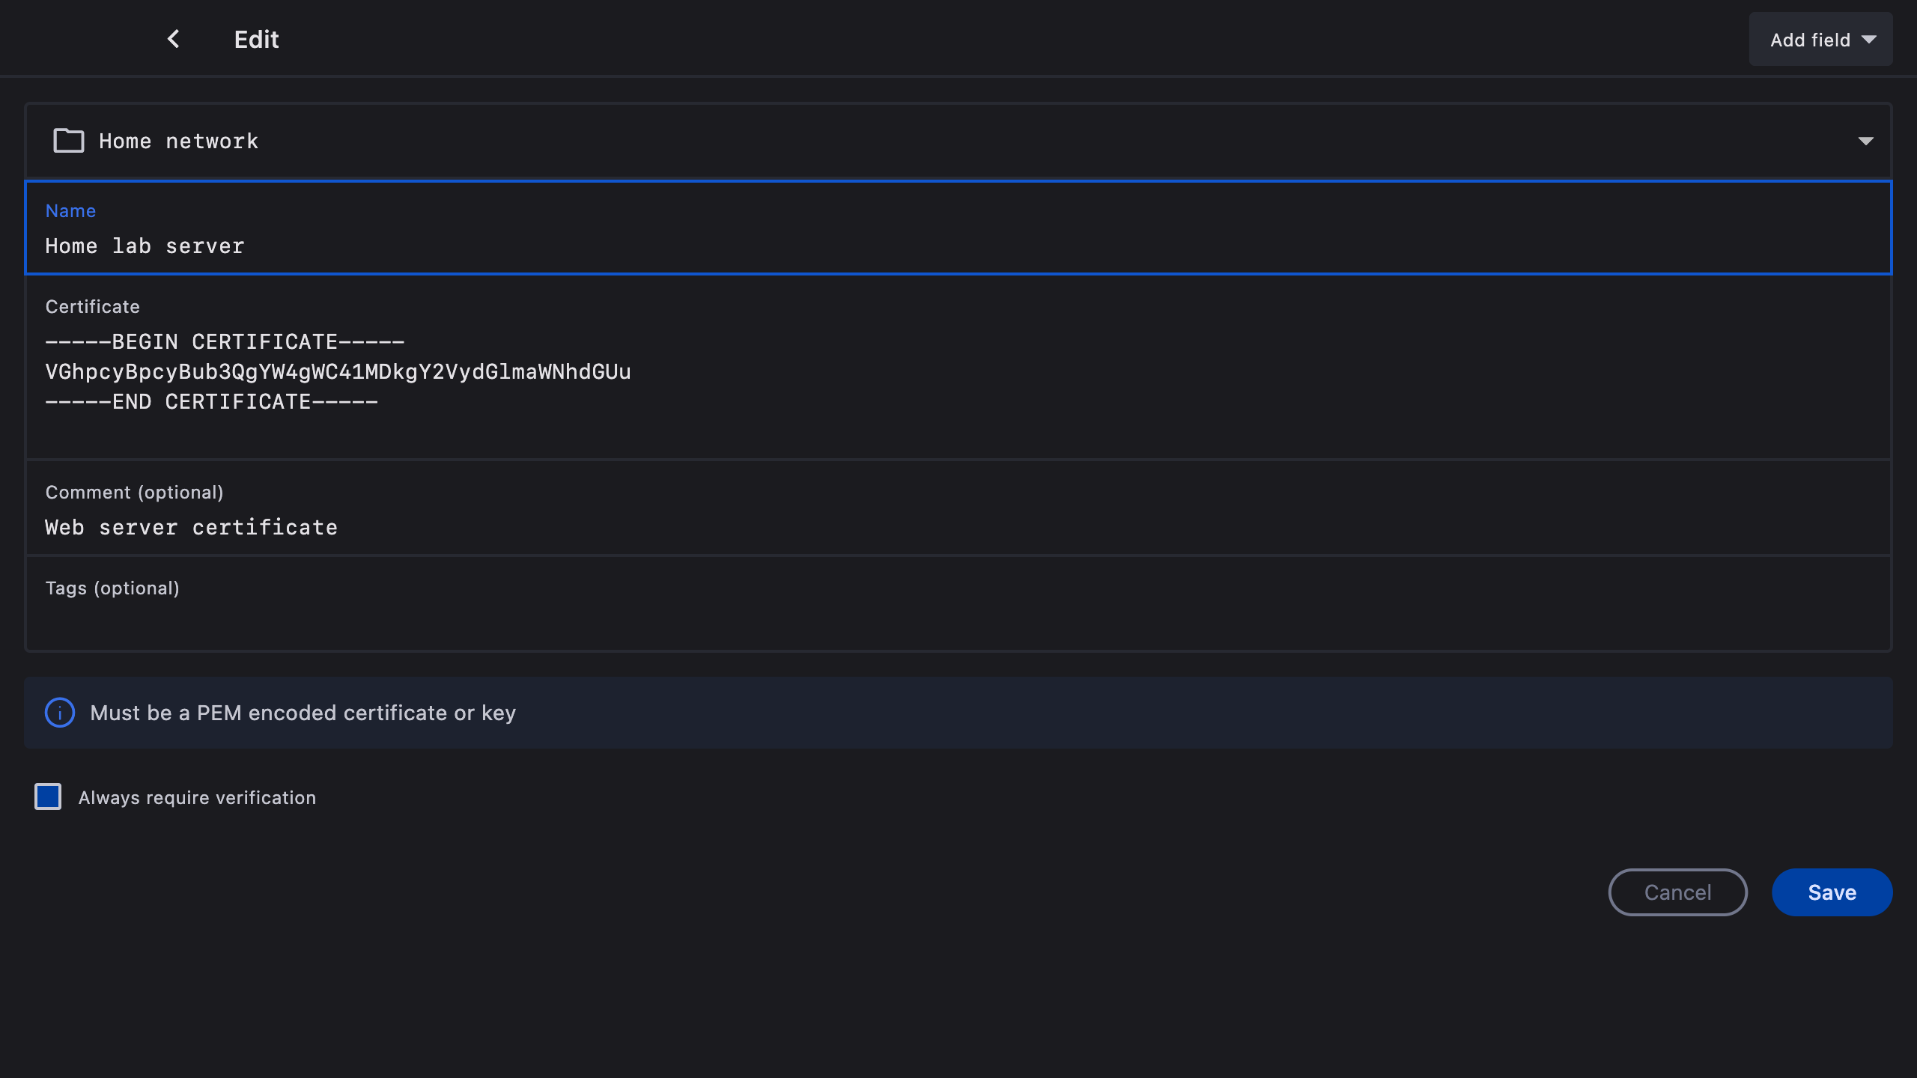Open the Home network folder selector
Image resolution: width=1917 pixels, height=1078 pixels.
pyautogui.click(x=957, y=141)
